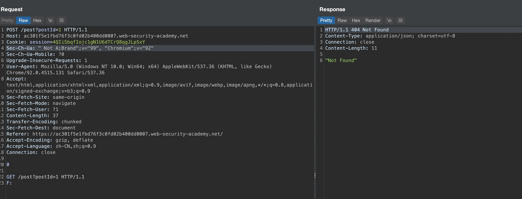Click the F: header at request end
The image size is (522, 199).
(9, 183)
